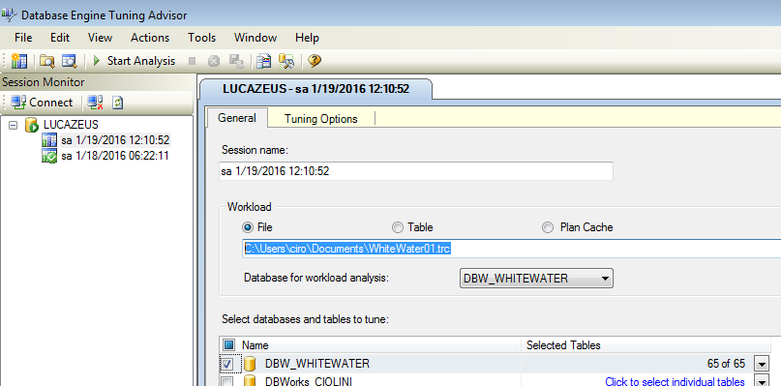
Task: Click the disconnect server icon with red X
Action: [x=95, y=103]
